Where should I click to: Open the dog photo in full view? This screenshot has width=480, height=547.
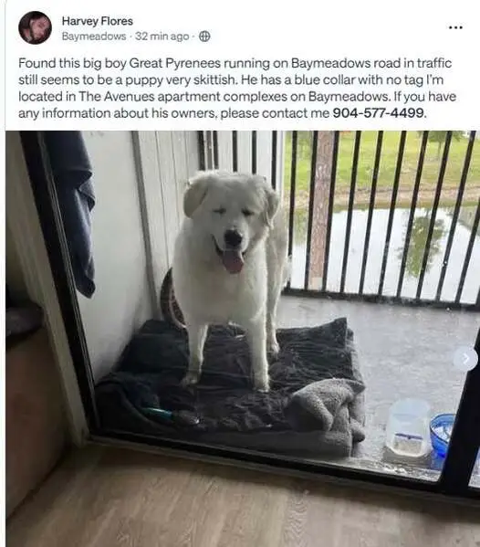point(243,339)
